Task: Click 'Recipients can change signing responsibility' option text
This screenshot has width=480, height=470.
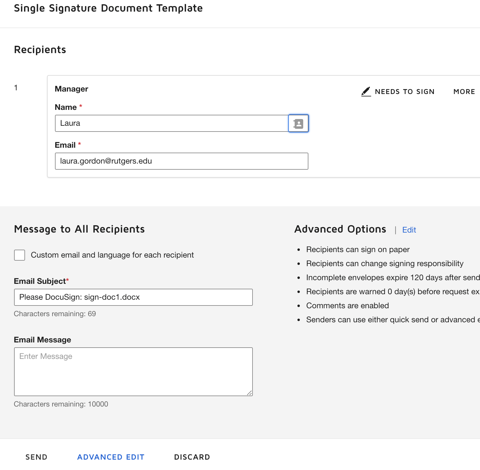Action: coord(385,264)
